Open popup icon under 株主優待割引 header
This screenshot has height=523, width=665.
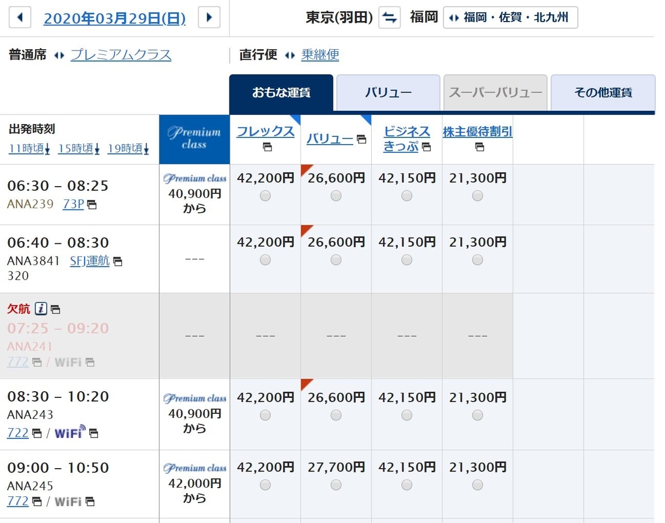coord(479,147)
